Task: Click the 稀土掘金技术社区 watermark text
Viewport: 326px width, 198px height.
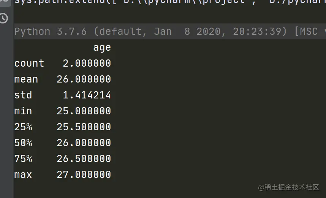Action: point(292,187)
